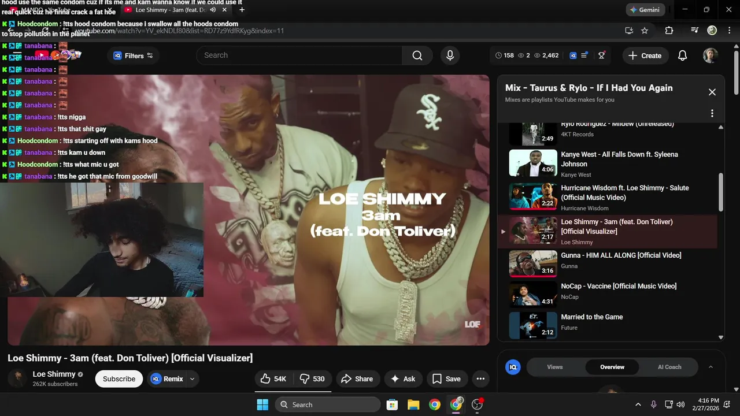Open vidIQ list icon with blue dot
Screen dimensions: 740x416
584,55
